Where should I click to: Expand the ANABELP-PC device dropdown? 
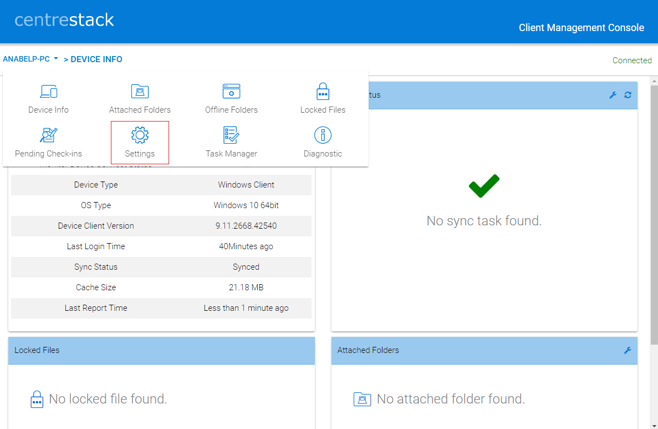30,59
